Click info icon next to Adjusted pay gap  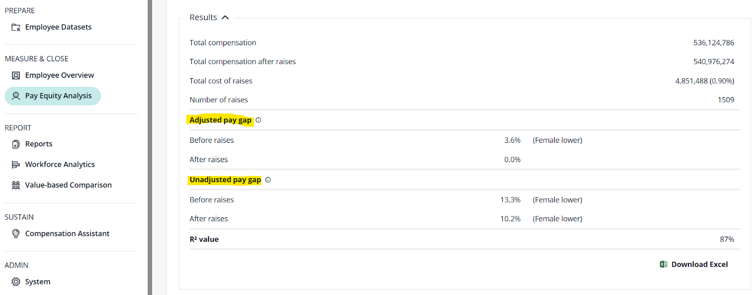(258, 120)
